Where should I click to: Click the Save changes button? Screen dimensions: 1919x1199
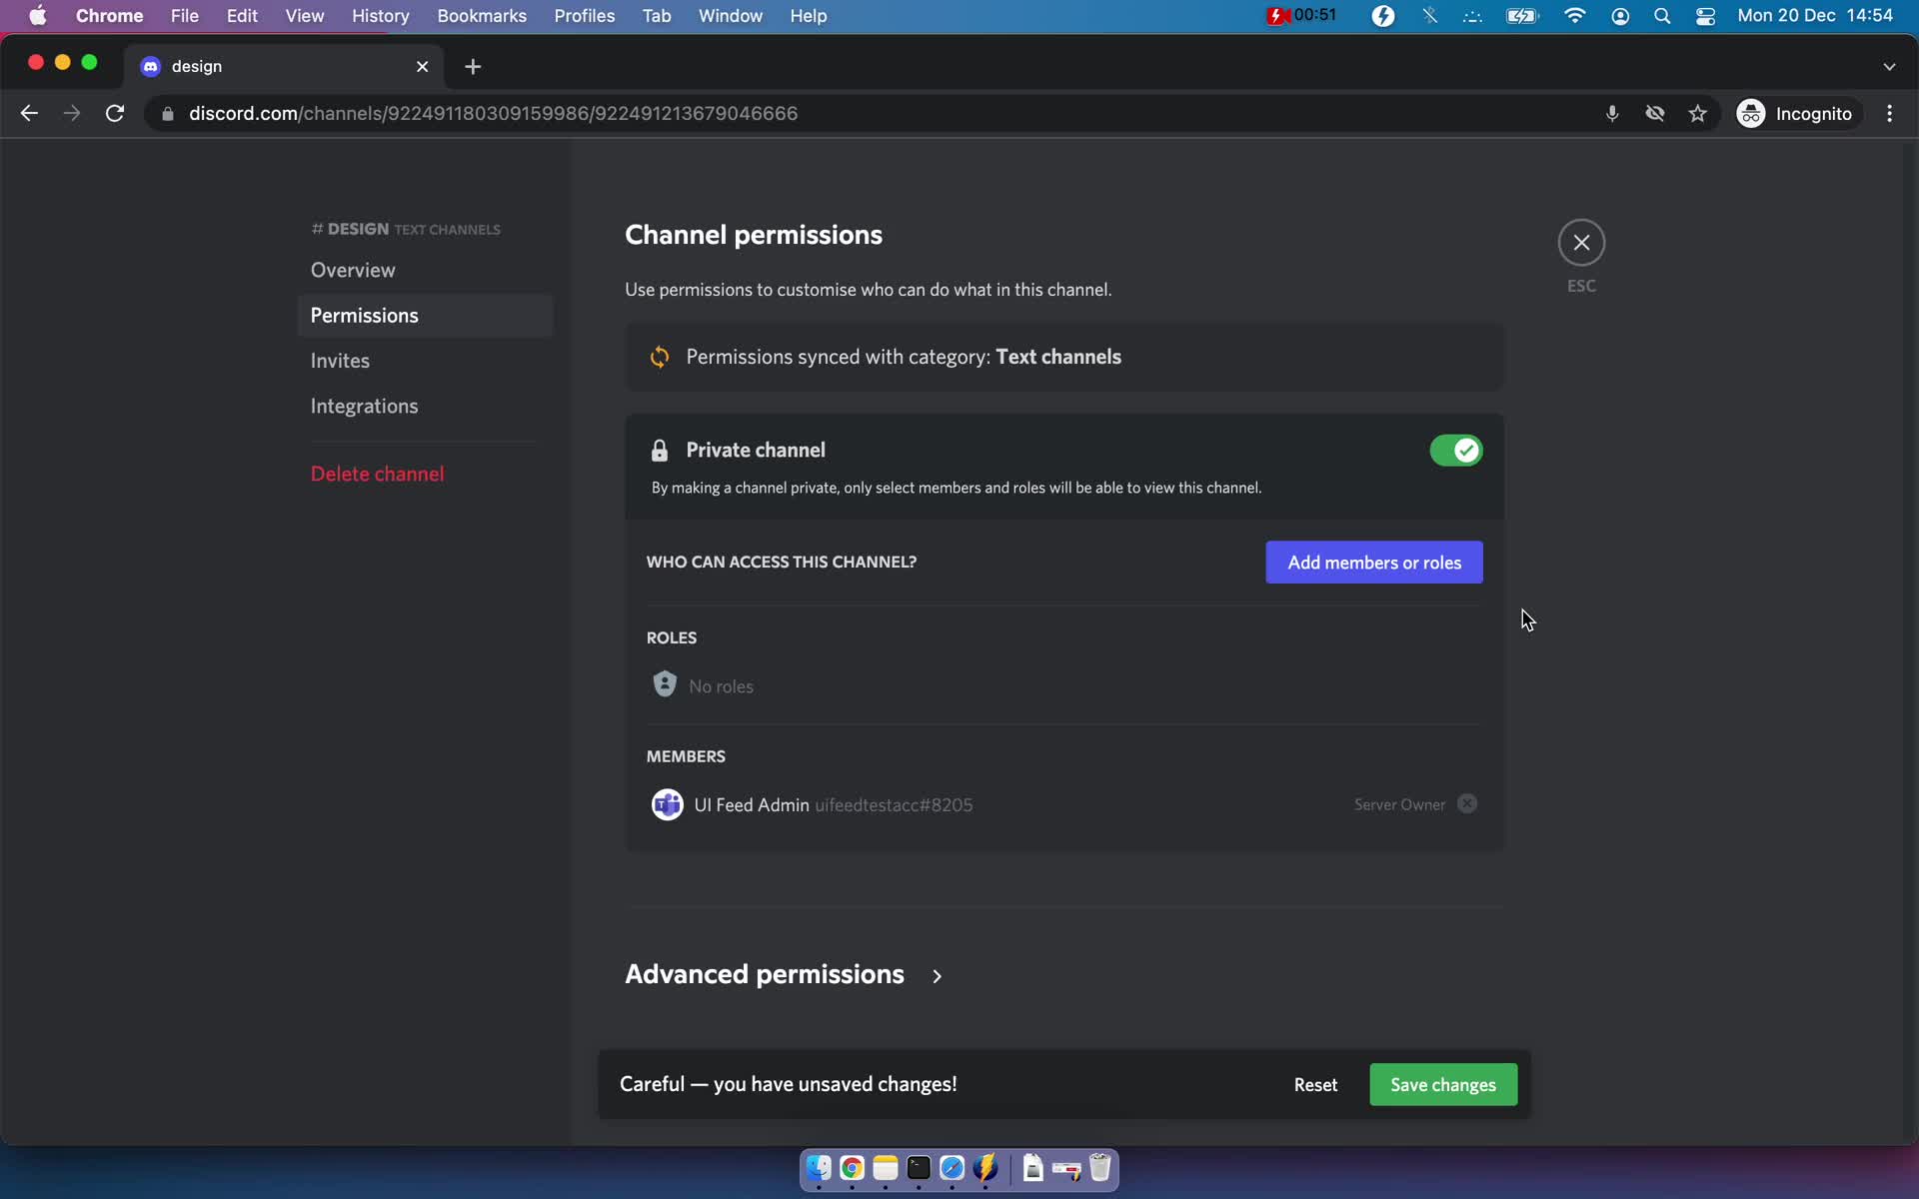tap(1442, 1083)
